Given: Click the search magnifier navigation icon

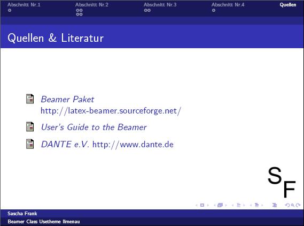Looking at the screenshot, I should coord(293,205).
